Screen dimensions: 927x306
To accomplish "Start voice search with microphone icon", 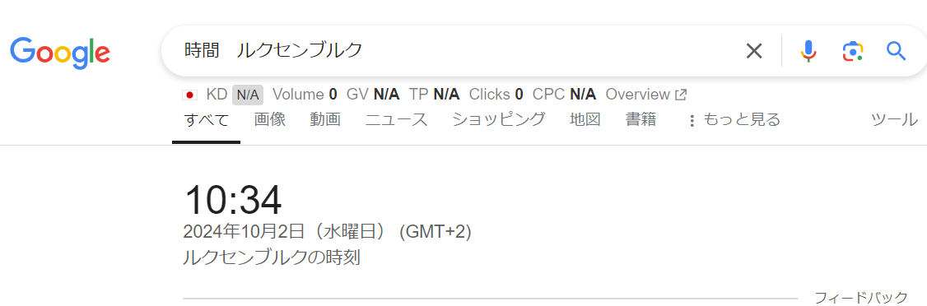I will pyautogui.click(x=808, y=51).
